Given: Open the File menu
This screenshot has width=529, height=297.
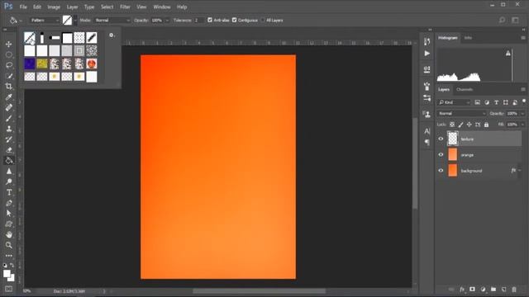Looking at the screenshot, I should point(23,7).
